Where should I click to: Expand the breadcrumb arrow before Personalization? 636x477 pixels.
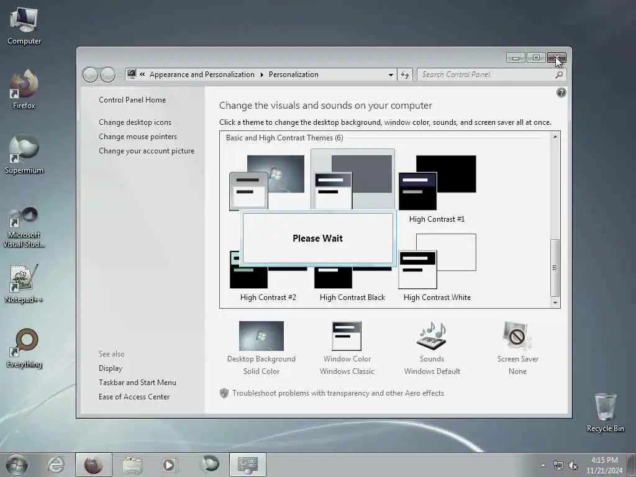[261, 75]
